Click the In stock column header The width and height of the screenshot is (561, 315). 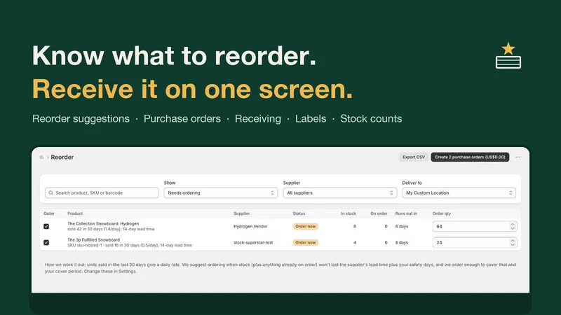[x=349, y=213]
